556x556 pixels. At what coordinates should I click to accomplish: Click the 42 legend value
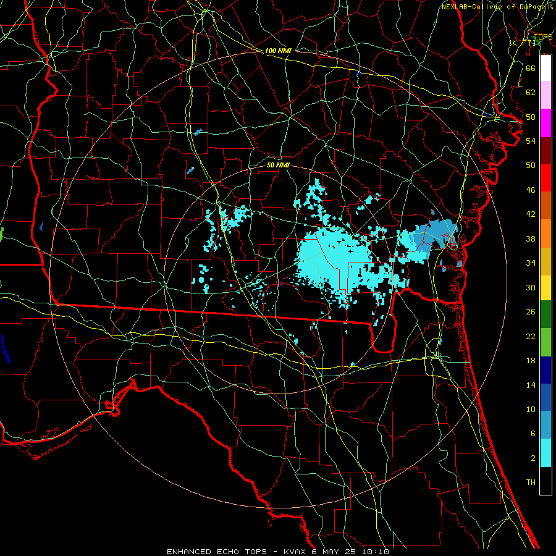point(531,214)
